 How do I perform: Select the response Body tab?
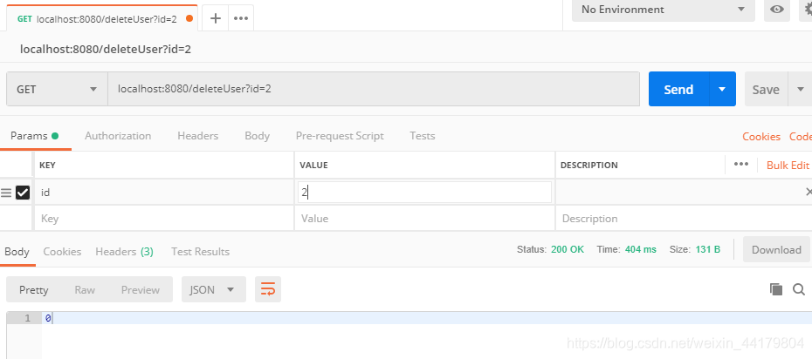(17, 252)
